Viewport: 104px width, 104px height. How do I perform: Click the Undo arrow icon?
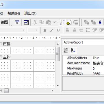(55, 22)
